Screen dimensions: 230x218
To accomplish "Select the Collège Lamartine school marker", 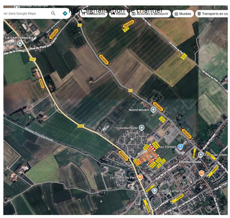I will pos(154,191).
